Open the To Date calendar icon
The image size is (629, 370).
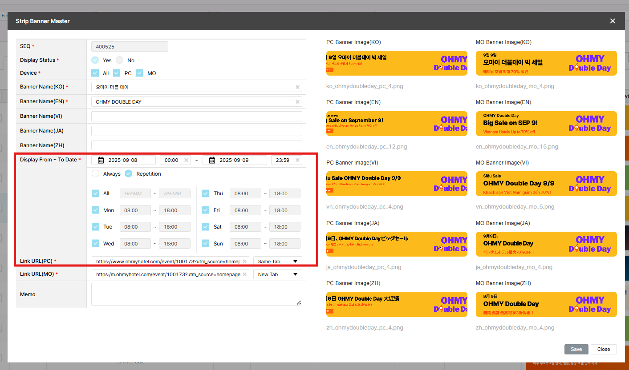coord(212,160)
